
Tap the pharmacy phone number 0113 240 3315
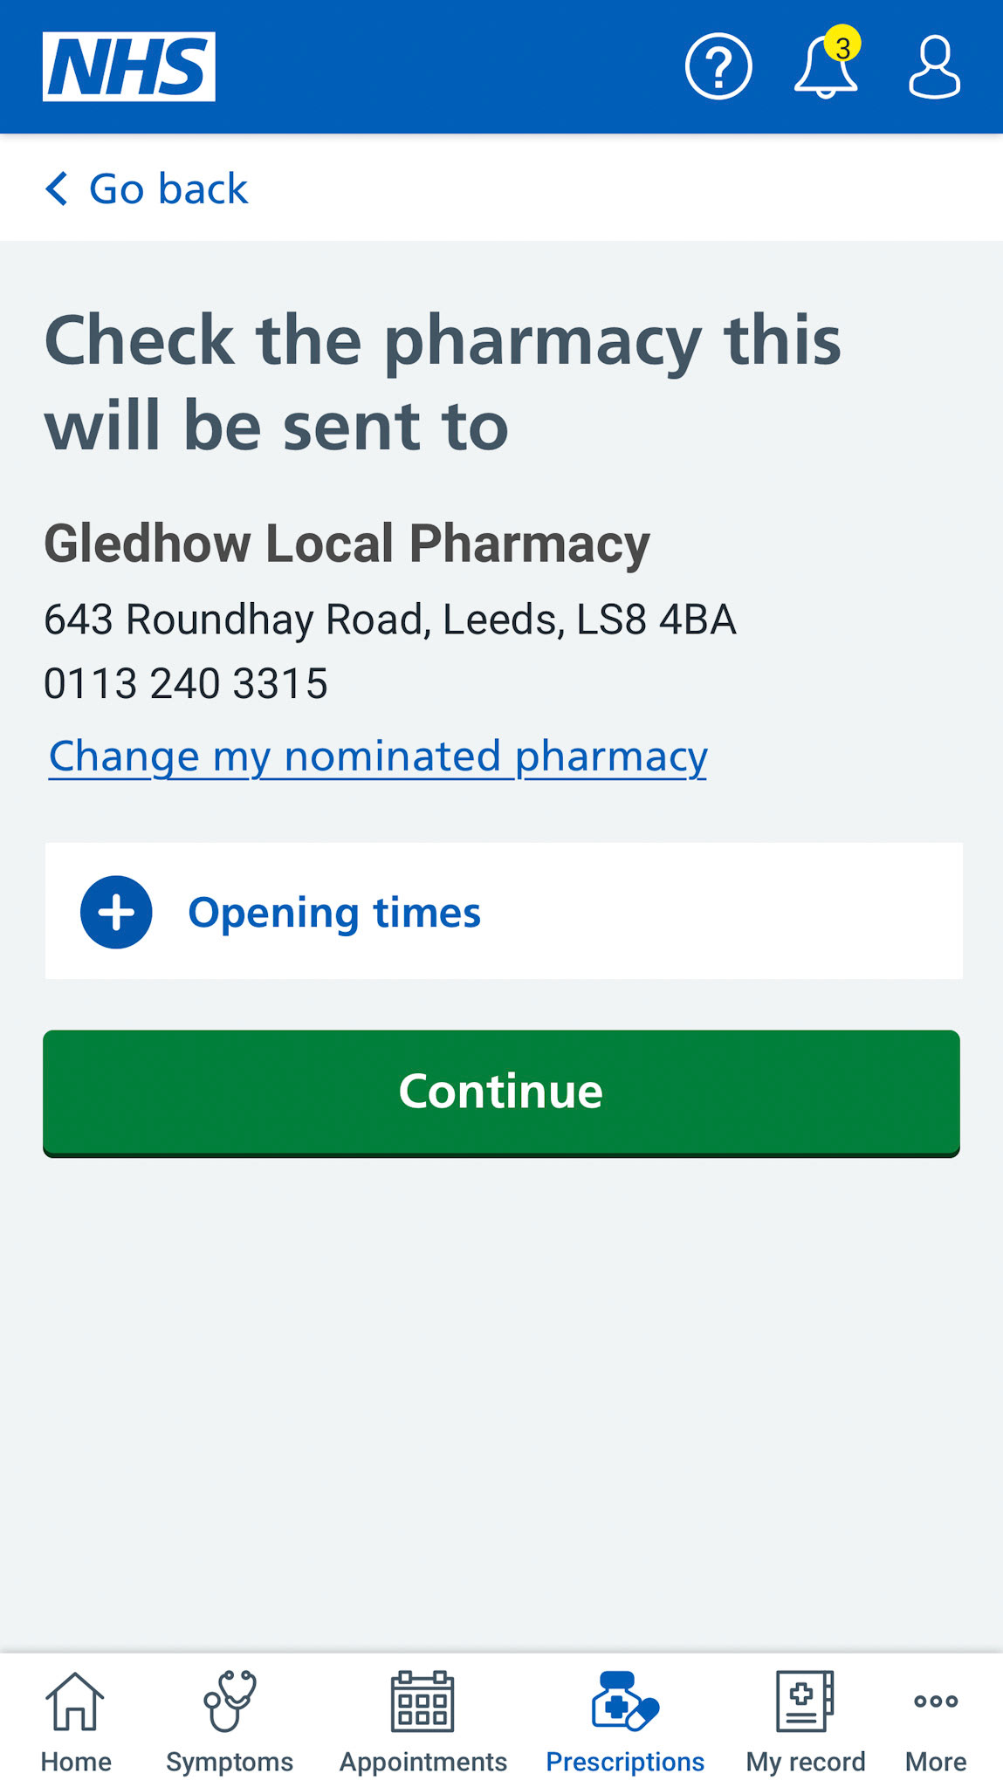click(x=186, y=683)
